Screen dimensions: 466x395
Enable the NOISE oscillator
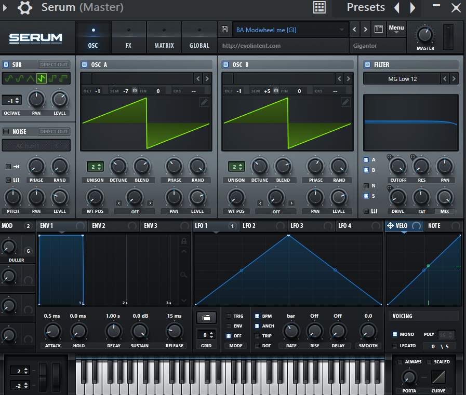click(6, 131)
